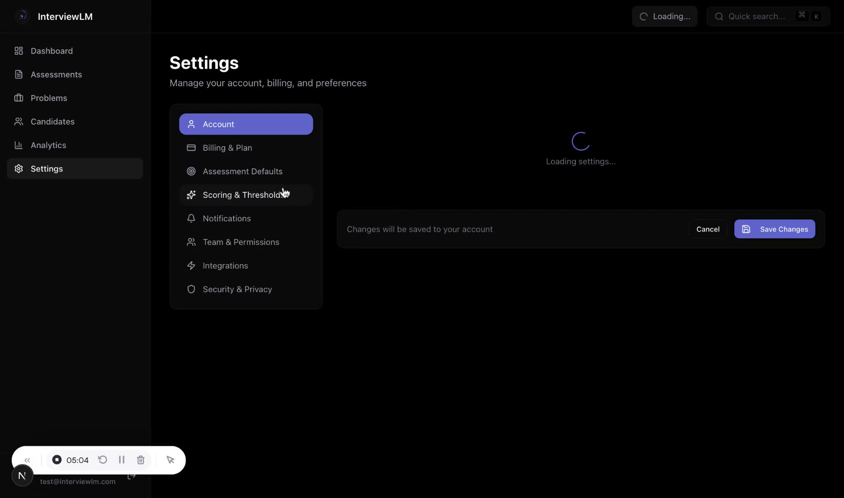This screenshot has height=498, width=844.
Task: Stop the recording with the stop button
Action: tap(57, 460)
